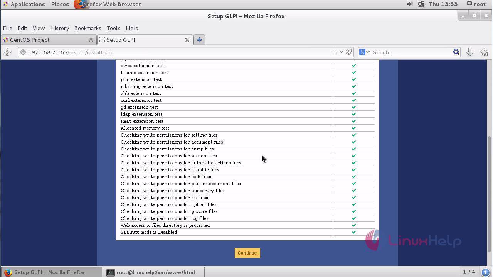Go to the home page icon
This screenshot has height=277, width=493.
coord(484,52)
